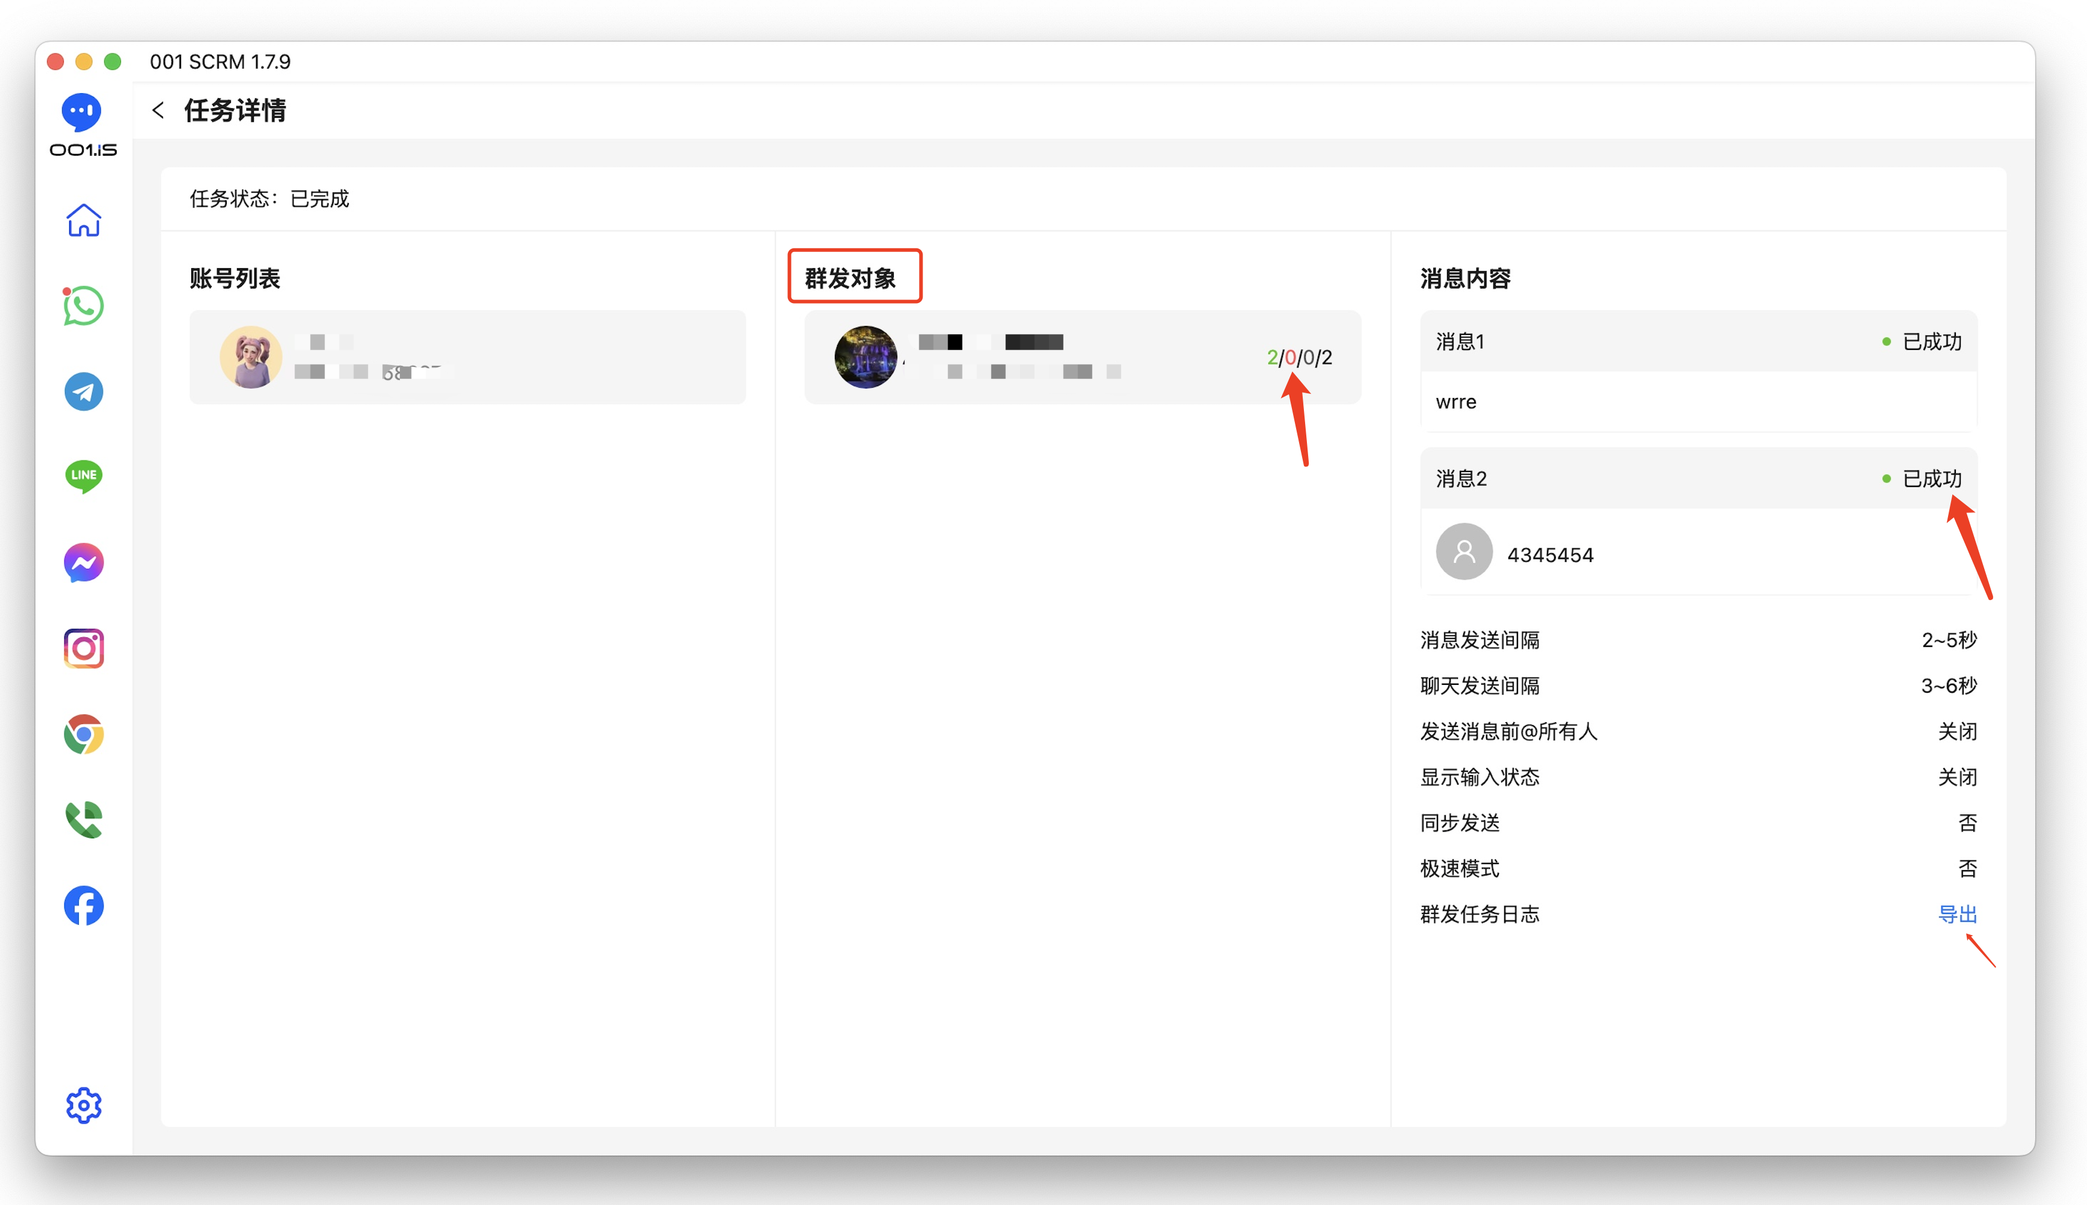Switch to the Facebook channel

coord(82,904)
